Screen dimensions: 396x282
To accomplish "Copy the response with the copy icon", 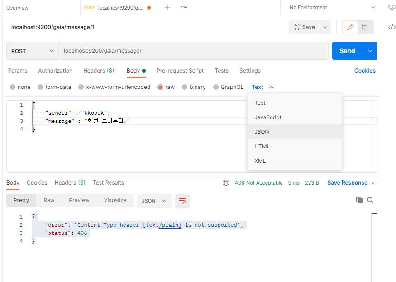I will pyautogui.click(x=359, y=200).
